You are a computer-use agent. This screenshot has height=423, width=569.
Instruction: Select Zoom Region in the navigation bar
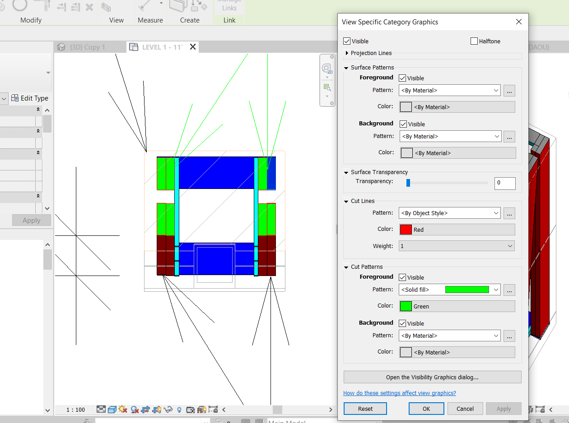click(326, 87)
